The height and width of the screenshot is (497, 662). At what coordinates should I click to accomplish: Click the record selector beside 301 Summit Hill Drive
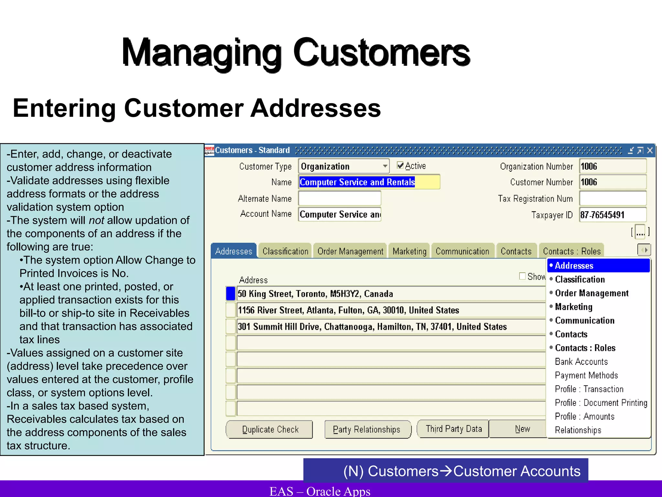230,327
